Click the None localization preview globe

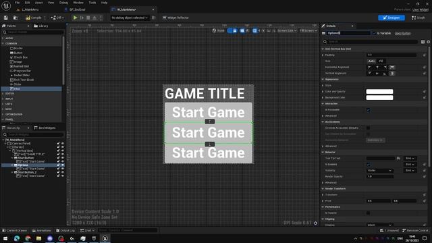218,30
